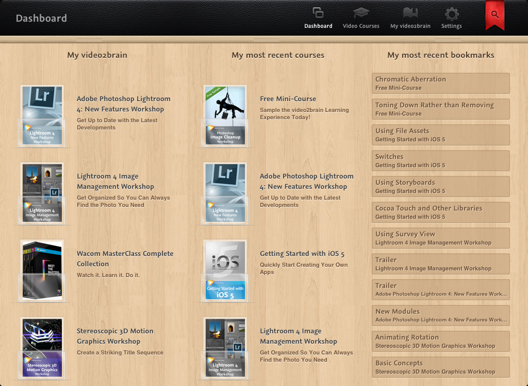The height and width of the screenshot is (386, 528).
Task: Open the Switches bookmark
Action: point(441,160)
